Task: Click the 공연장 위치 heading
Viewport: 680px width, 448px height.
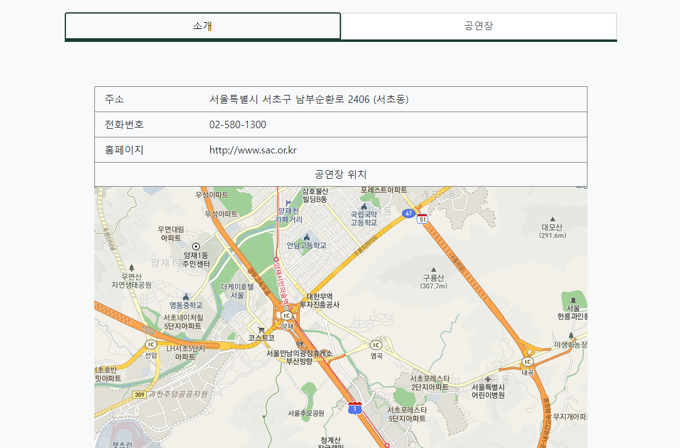Action: click(x=341, y=174)
